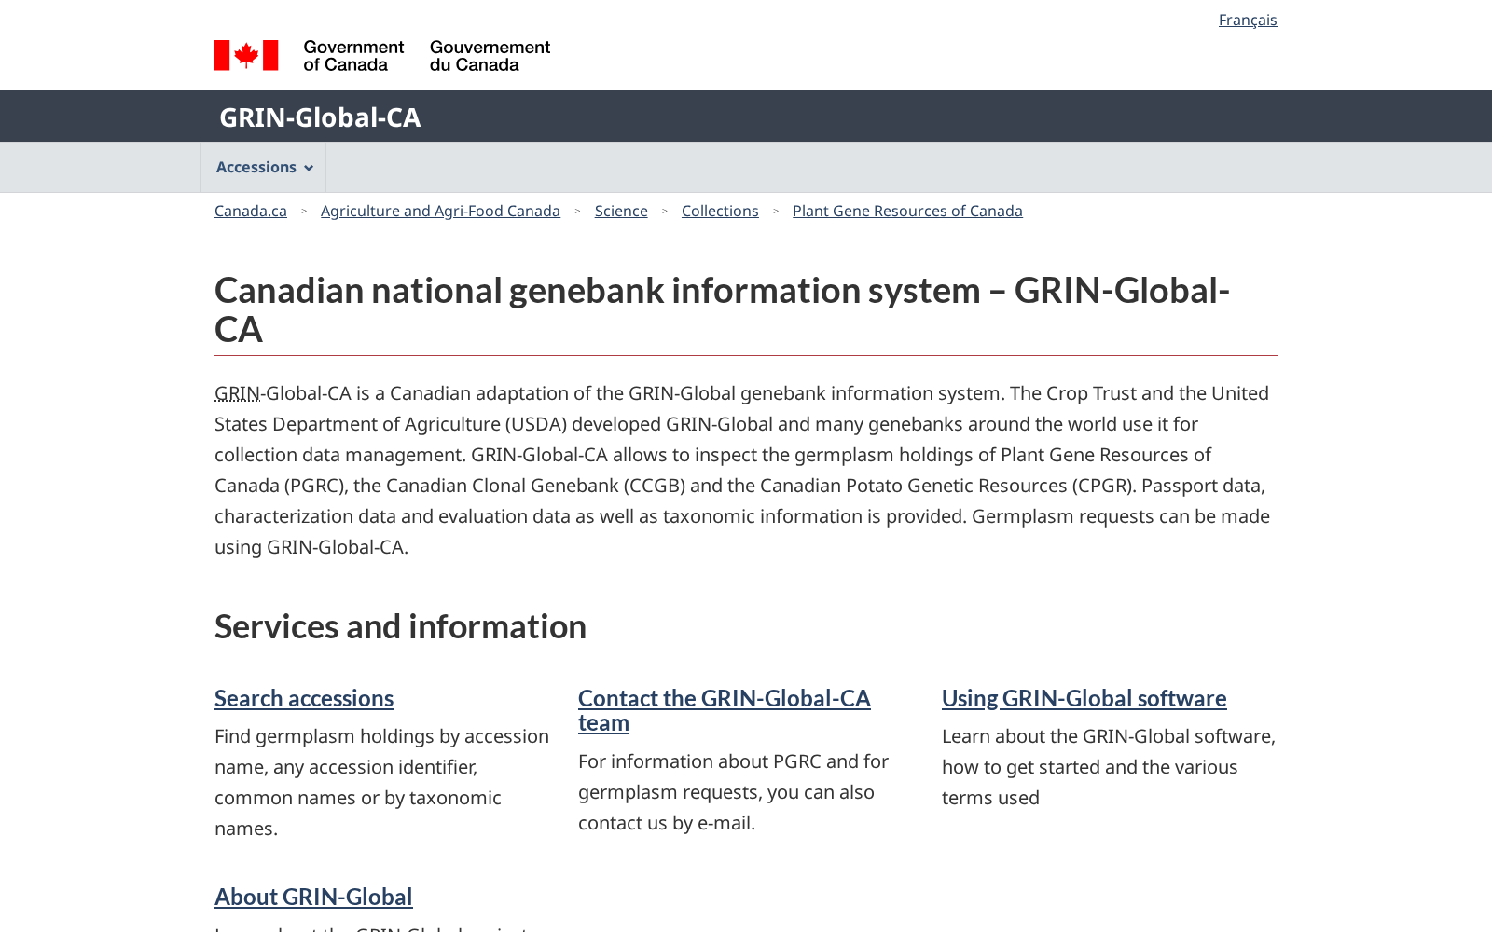Open the Search accessions link
Image resolution: width=1492 pixels, height=932 pixels.
pos(304,698)
